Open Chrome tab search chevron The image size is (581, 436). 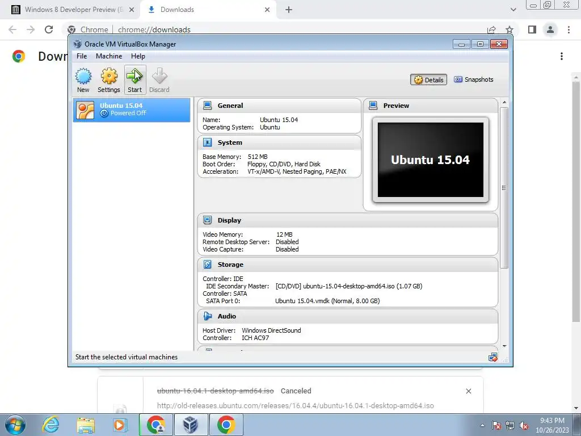click(513, 10)
